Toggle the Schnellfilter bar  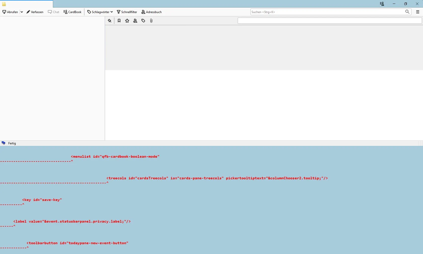click(x=127, y=12)
